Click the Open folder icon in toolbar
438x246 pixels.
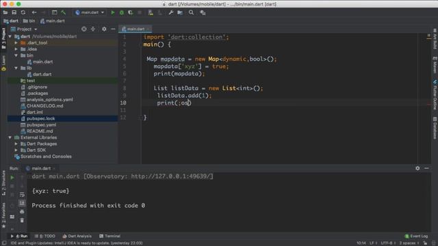(x=5, y=12)
